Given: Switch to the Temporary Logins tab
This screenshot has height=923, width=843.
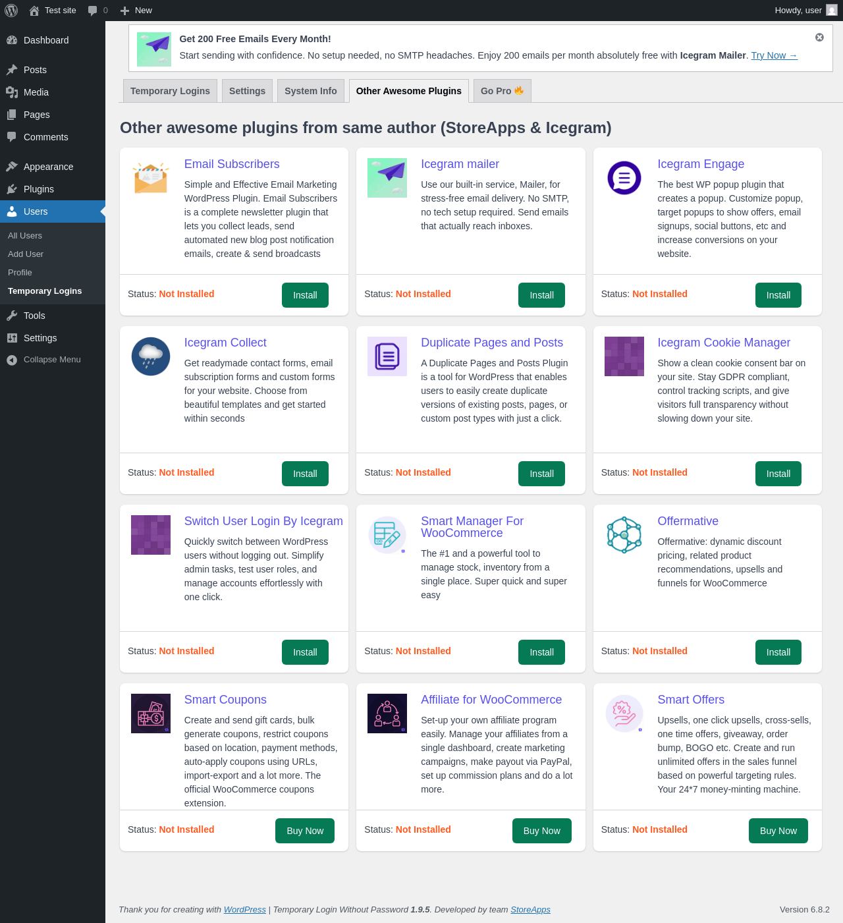Looking at the screenshot, I should pyautogui.click(x=170, y=91).
